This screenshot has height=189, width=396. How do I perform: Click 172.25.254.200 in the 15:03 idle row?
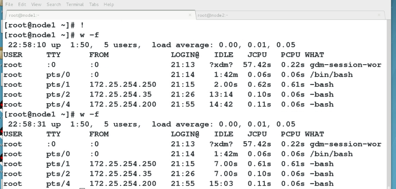coord(123,183)
